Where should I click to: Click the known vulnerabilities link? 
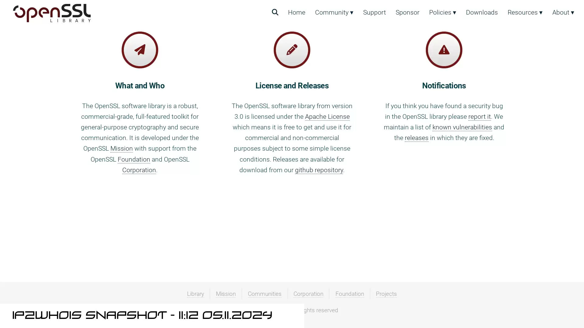462,127
